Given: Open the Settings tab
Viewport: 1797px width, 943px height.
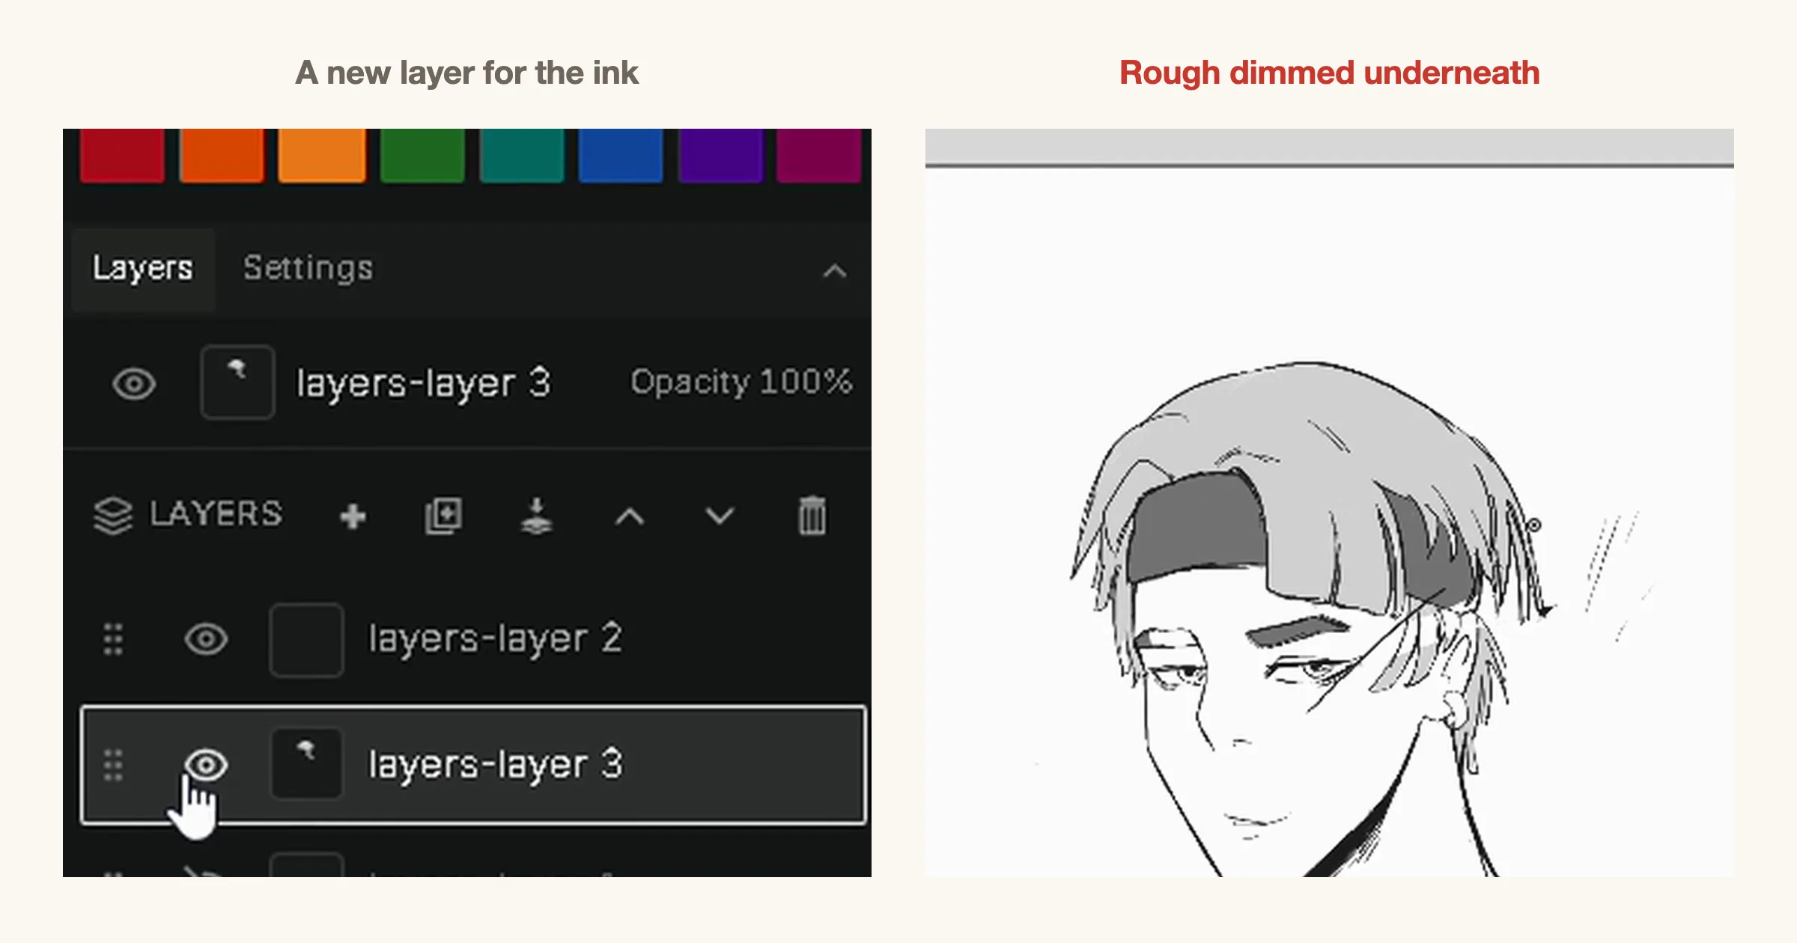Looking at the screenshot, I should (x=308, y=269).
